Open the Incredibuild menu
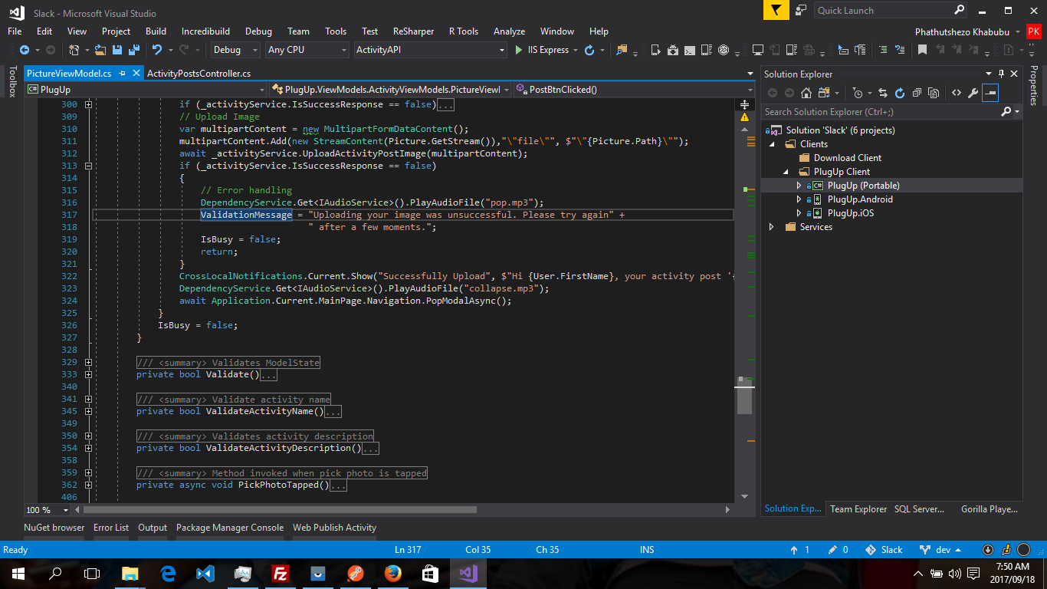Image resolution: width=1047 pixels, height=589 pixels. point(205,31)
